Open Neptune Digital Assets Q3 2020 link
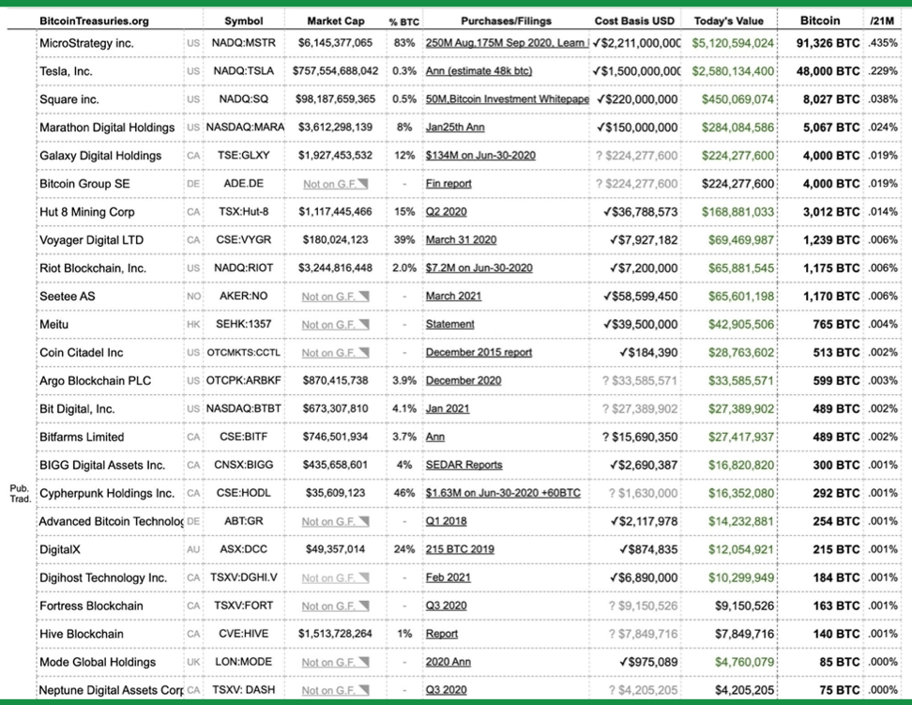The width and height of the screenshot is (912, 705). [x=446, y=690]
